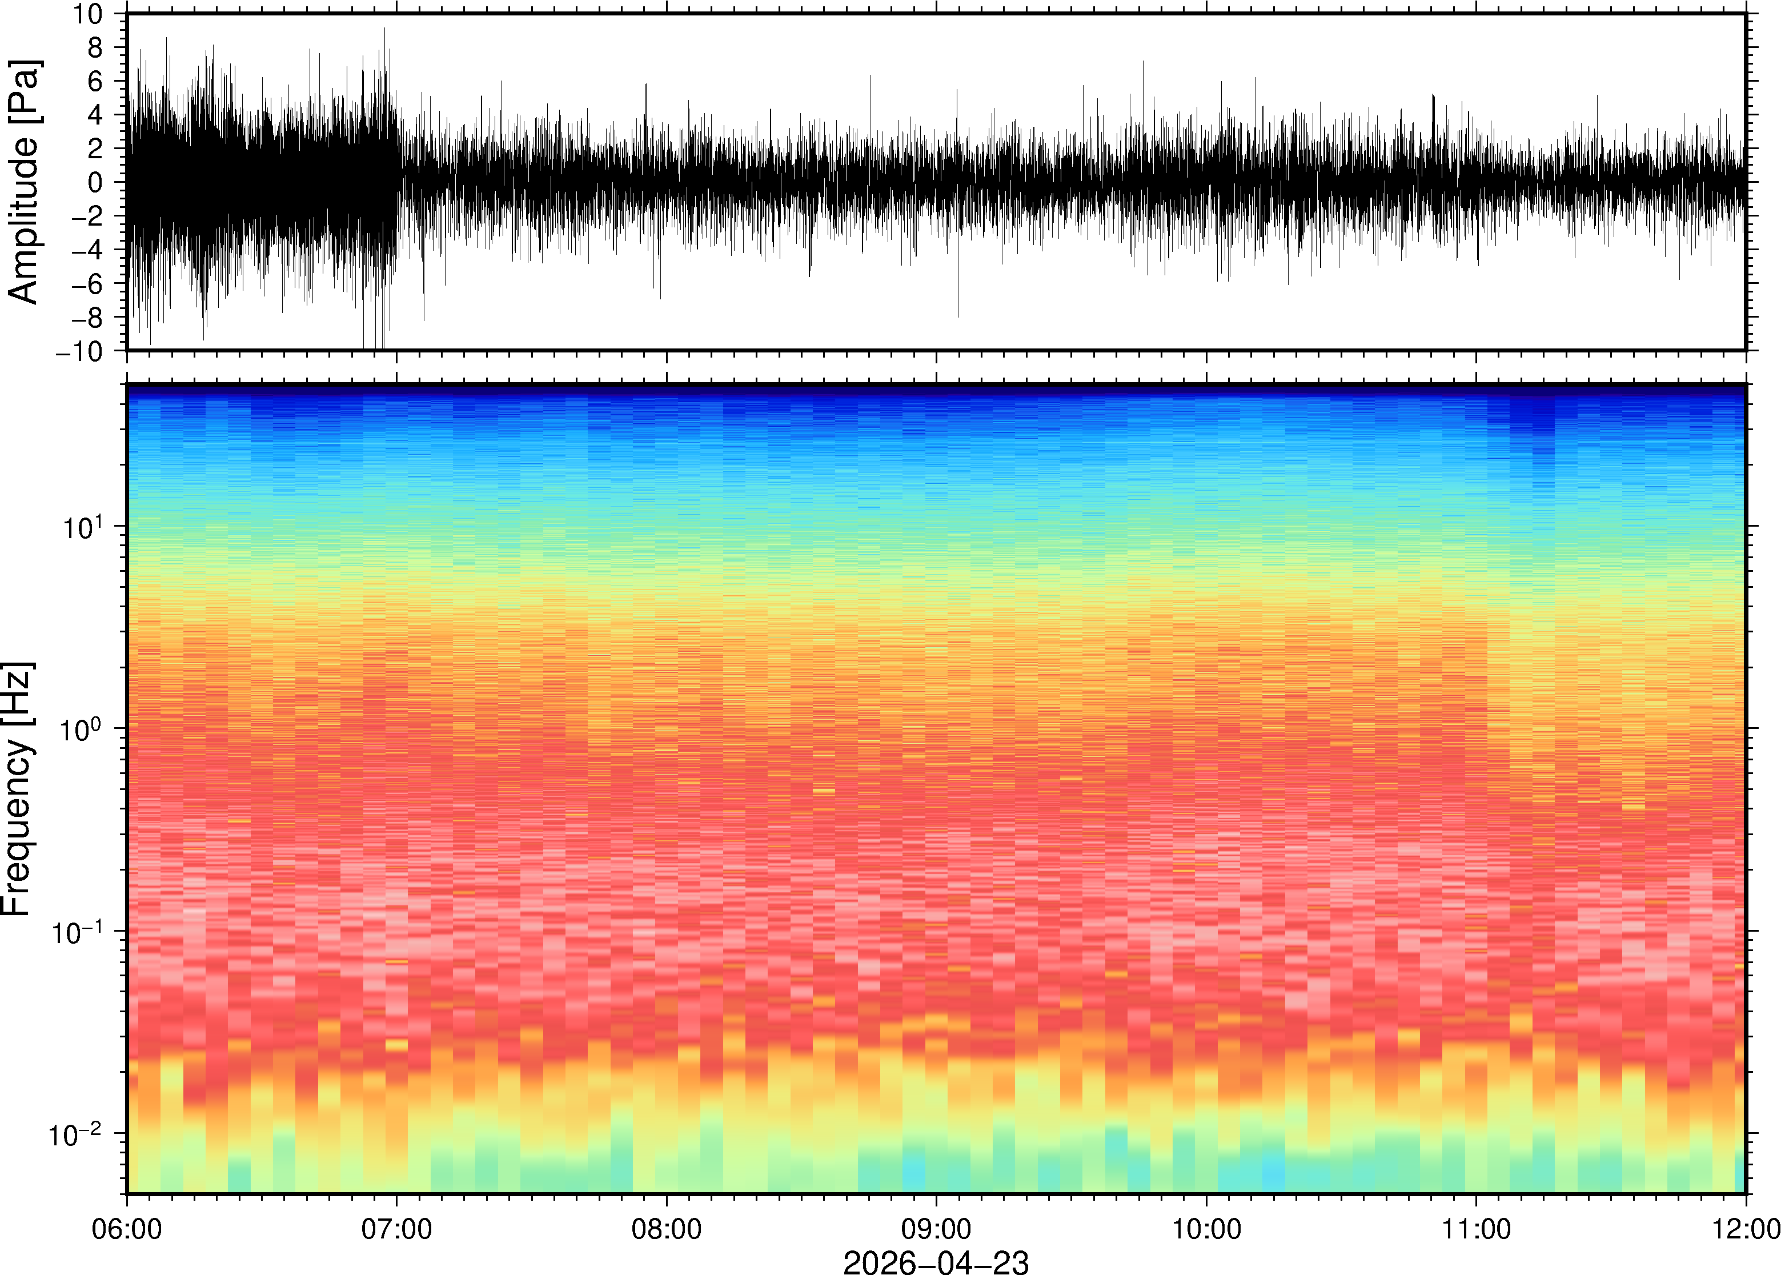1781x1275 pixels.
Task: Click the 11:00 time axis label
Action: [1475, 1228]
